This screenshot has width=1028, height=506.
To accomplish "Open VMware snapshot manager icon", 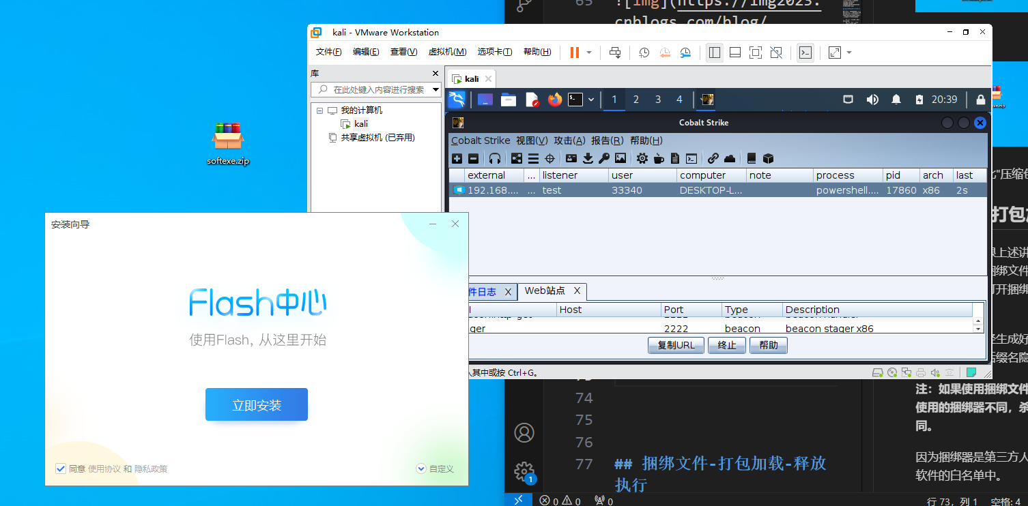I will click(x=686, y=53).
